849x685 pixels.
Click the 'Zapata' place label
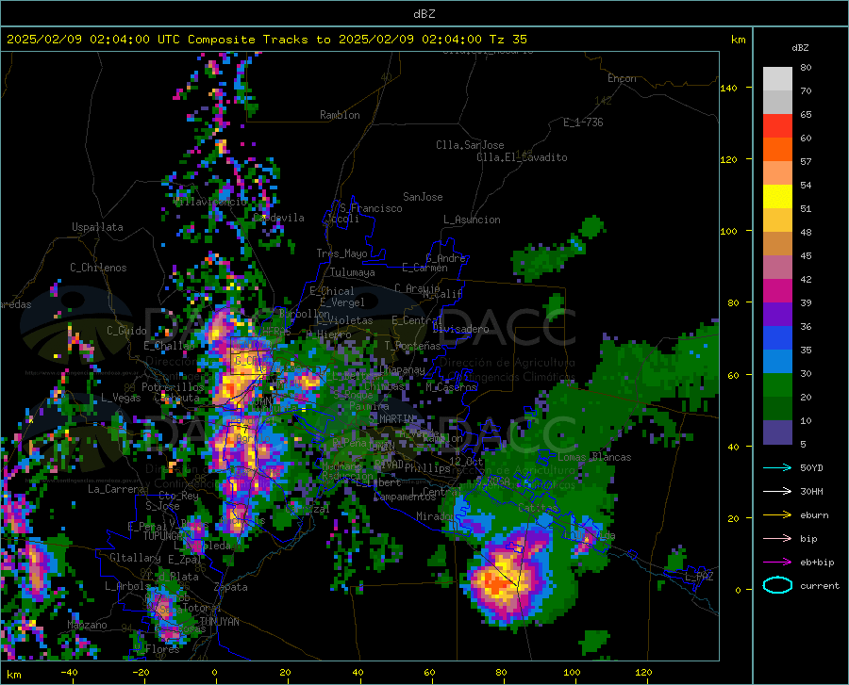click(x=231, y=587)
